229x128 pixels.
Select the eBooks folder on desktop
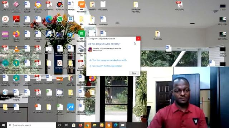click(5, 108)
